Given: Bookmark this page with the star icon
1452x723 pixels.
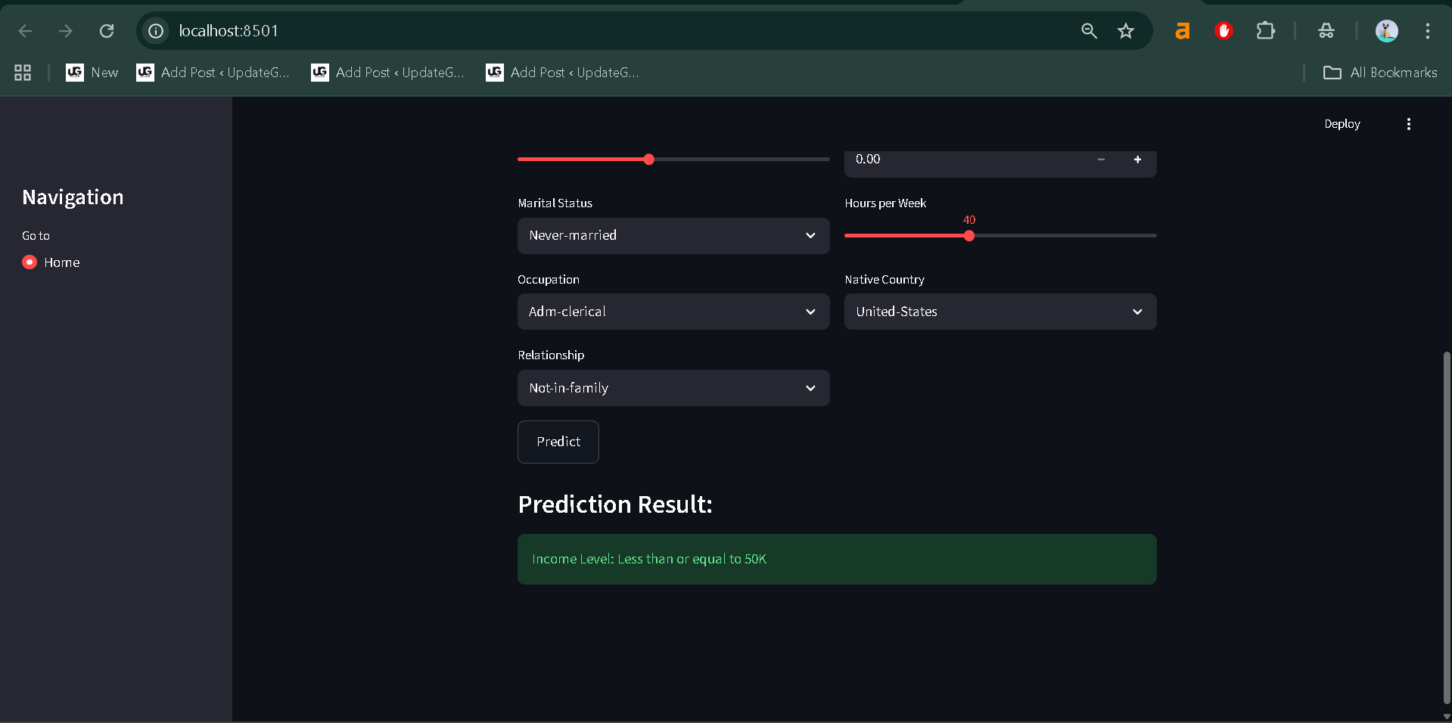Looking at the screenshot, I should (x=1125, y=31).
